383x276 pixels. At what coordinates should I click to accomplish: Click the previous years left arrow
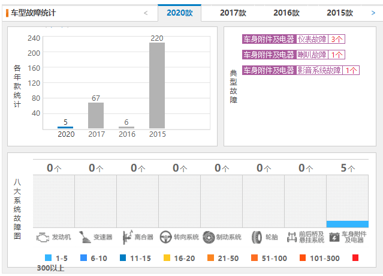[146, 13]
